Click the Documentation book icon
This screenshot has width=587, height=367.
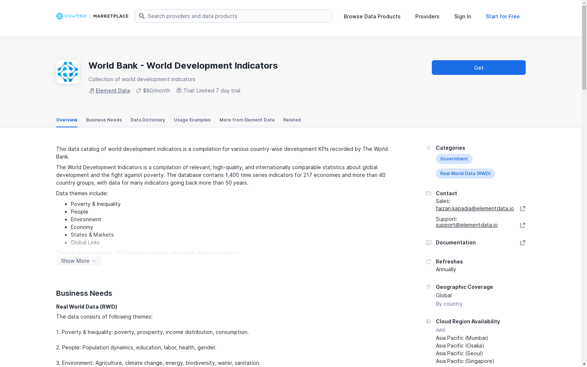coord(429,243)
